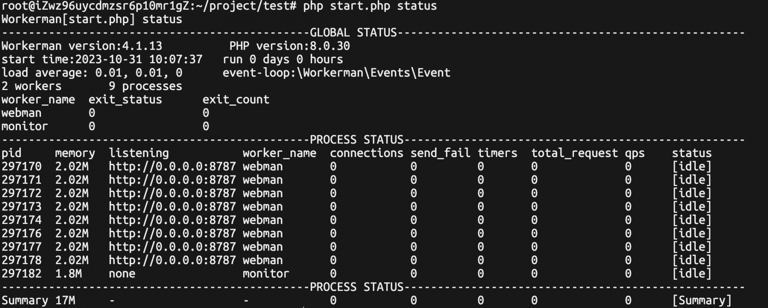Click the listening URL for pid 297172
This screenshot has width=768, height=308.
172,194
